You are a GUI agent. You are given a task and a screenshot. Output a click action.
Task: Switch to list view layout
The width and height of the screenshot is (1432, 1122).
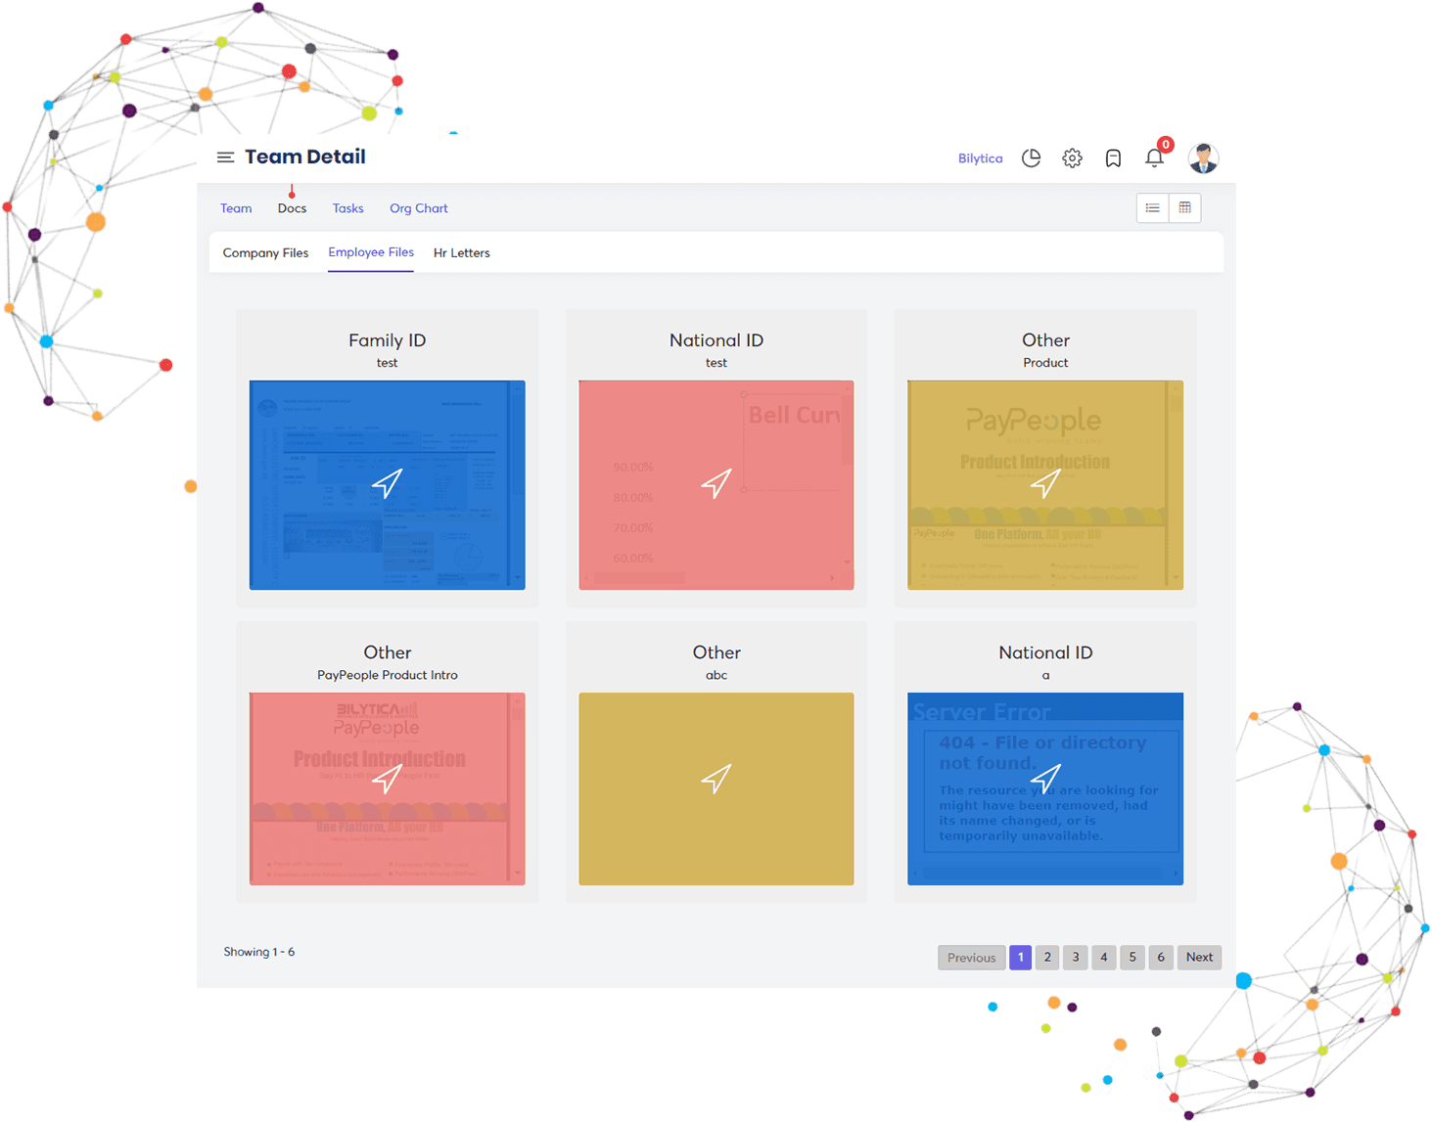1152,207
